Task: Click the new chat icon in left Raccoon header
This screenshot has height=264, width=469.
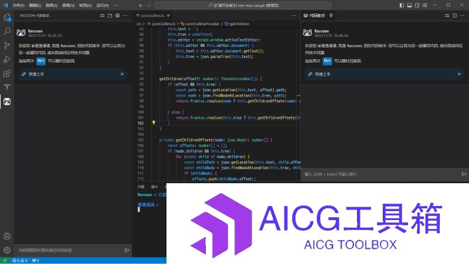Action: pos(110,16)
